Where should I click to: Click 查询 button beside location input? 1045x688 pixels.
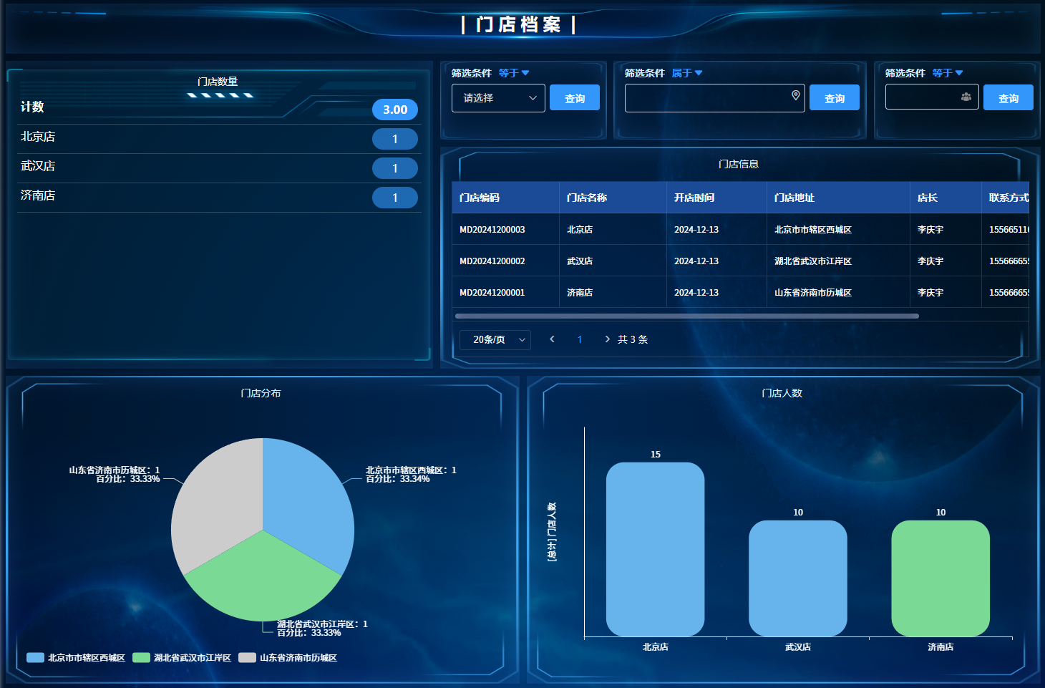click(x=834, y=98)
